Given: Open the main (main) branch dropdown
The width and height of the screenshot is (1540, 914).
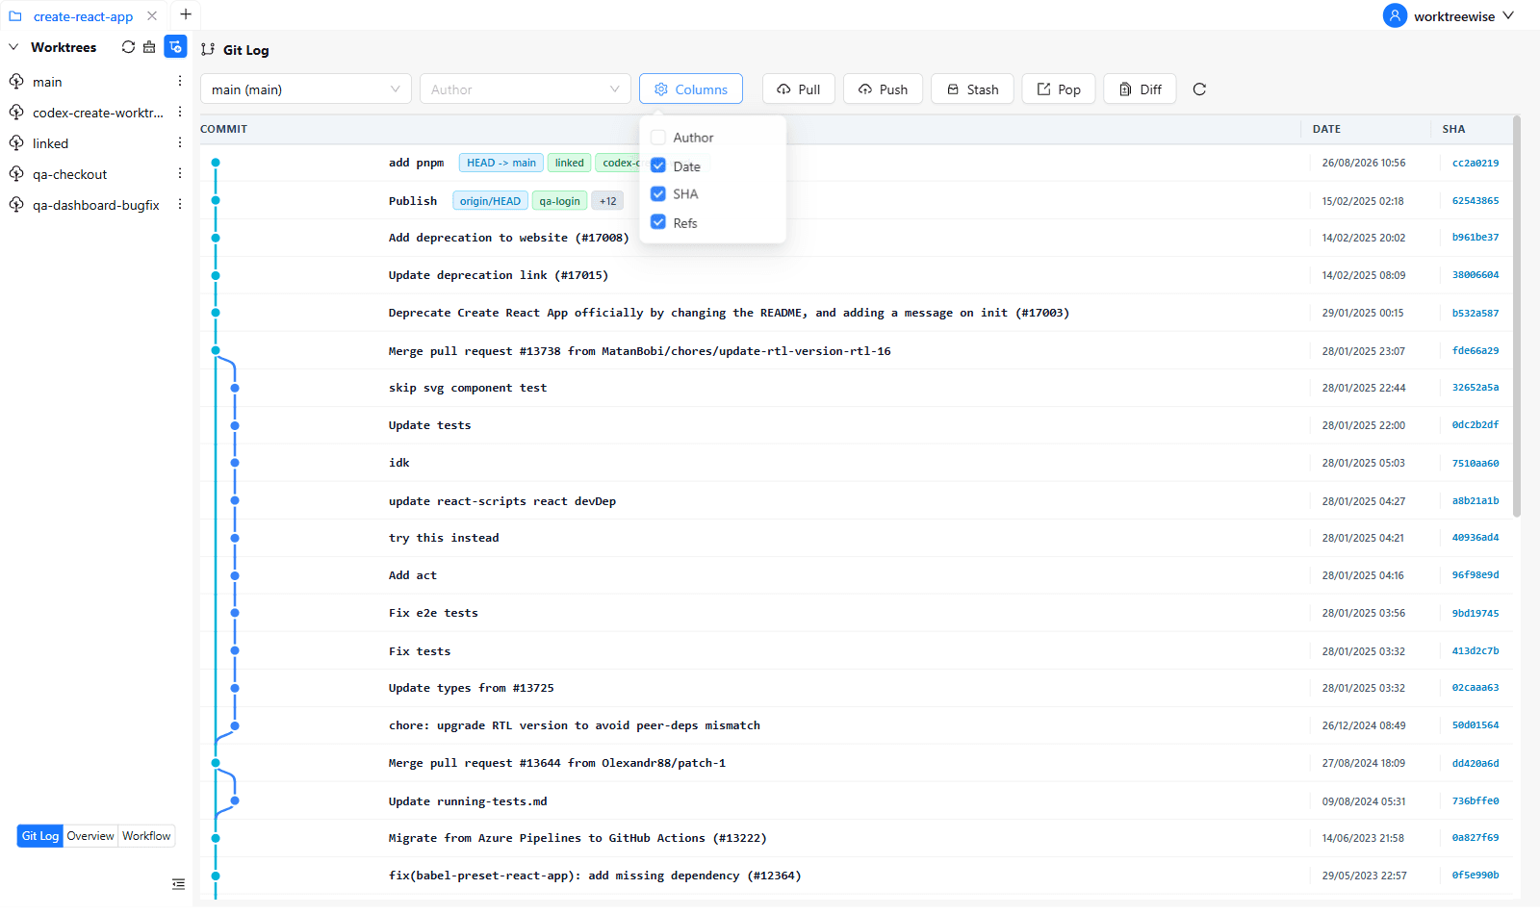Looking at the screenshot, I should click(306, 89).
